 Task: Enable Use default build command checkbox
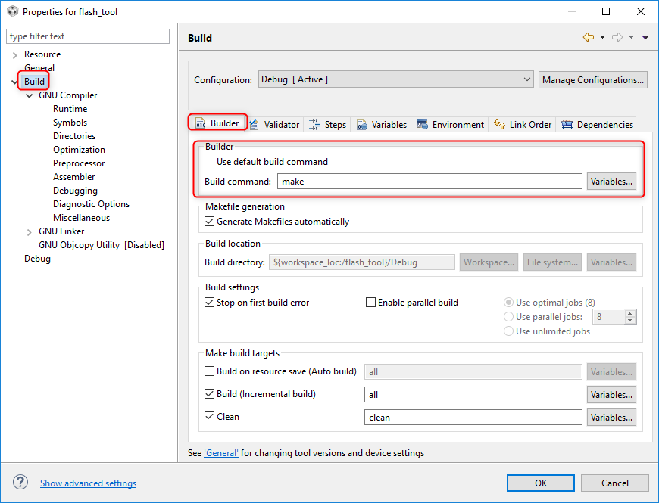210,162
